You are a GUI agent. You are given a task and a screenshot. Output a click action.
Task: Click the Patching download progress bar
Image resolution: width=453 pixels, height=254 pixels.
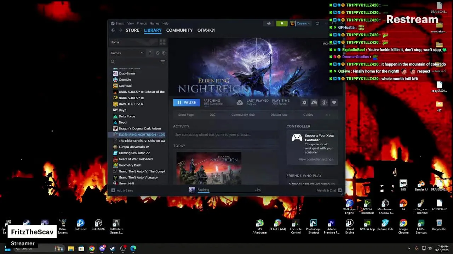(229, 192)
